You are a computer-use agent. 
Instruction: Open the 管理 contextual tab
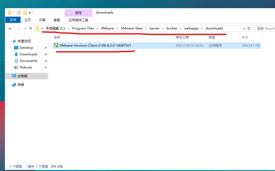point(78,13)
